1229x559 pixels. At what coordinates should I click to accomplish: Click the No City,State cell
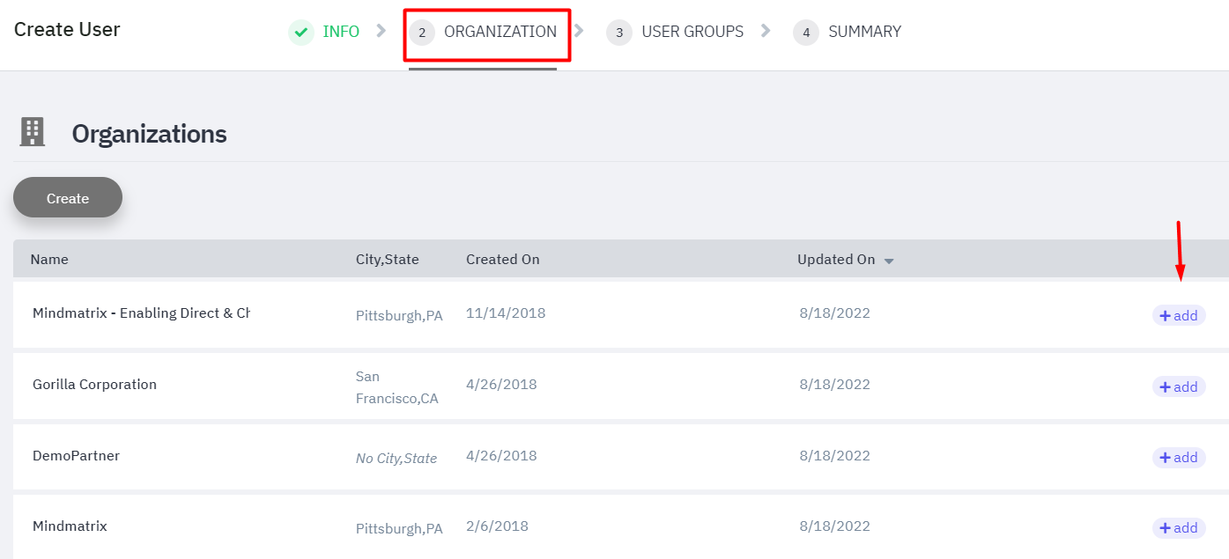[396, 458]
